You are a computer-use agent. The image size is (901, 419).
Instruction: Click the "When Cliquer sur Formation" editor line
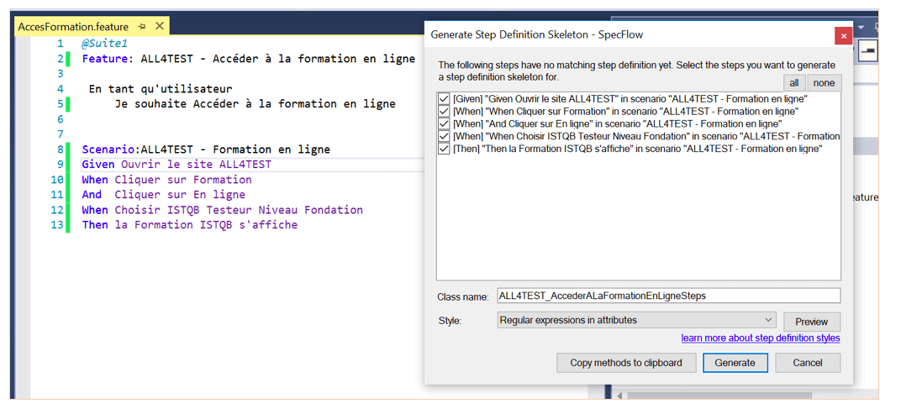(x=166, y=180)
